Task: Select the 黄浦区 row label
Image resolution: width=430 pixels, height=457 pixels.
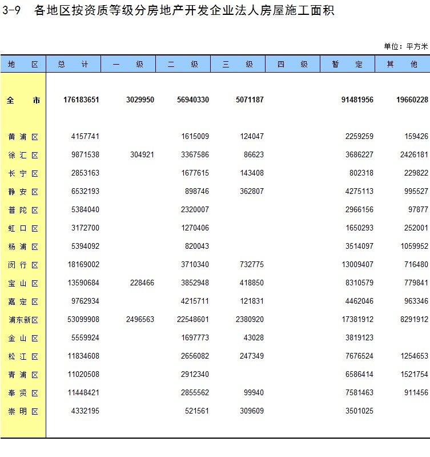Action: [23, 137]
